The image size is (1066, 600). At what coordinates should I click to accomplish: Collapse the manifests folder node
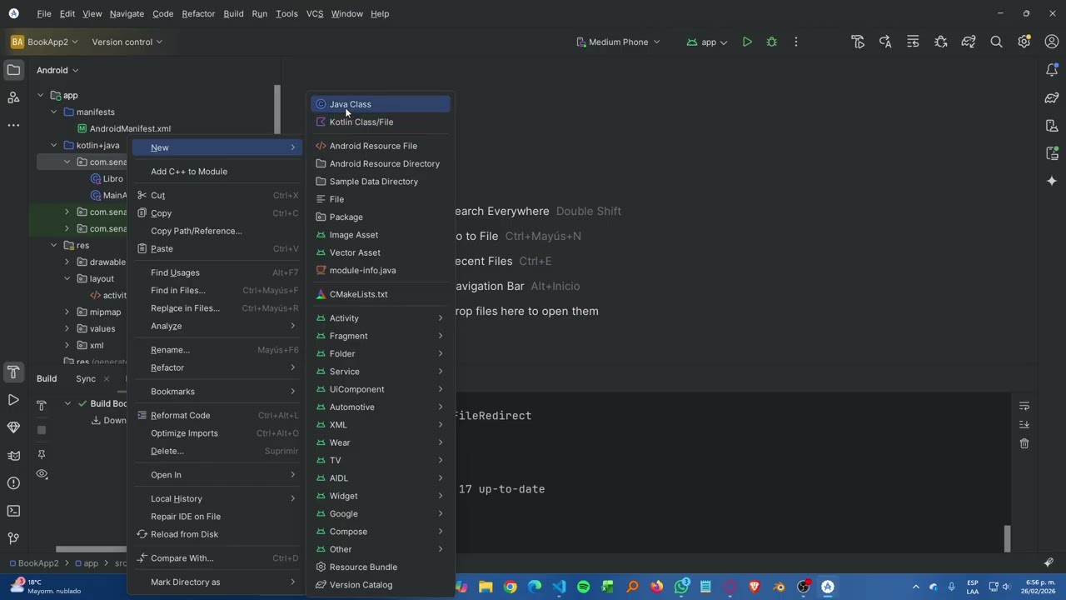point(53,112)
